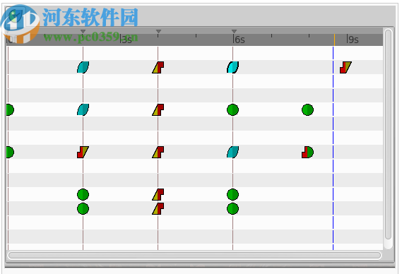Viewport: 402px width, 274px height.
Task: Click keyframe triangle marker at 2s on ruler
Action: [x=83, y=31]
